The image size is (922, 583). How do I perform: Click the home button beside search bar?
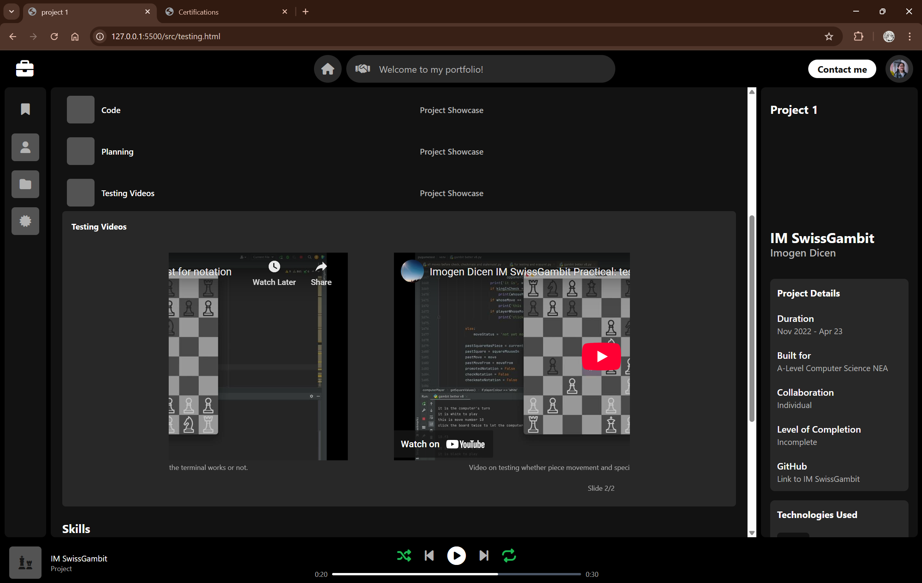327,69
